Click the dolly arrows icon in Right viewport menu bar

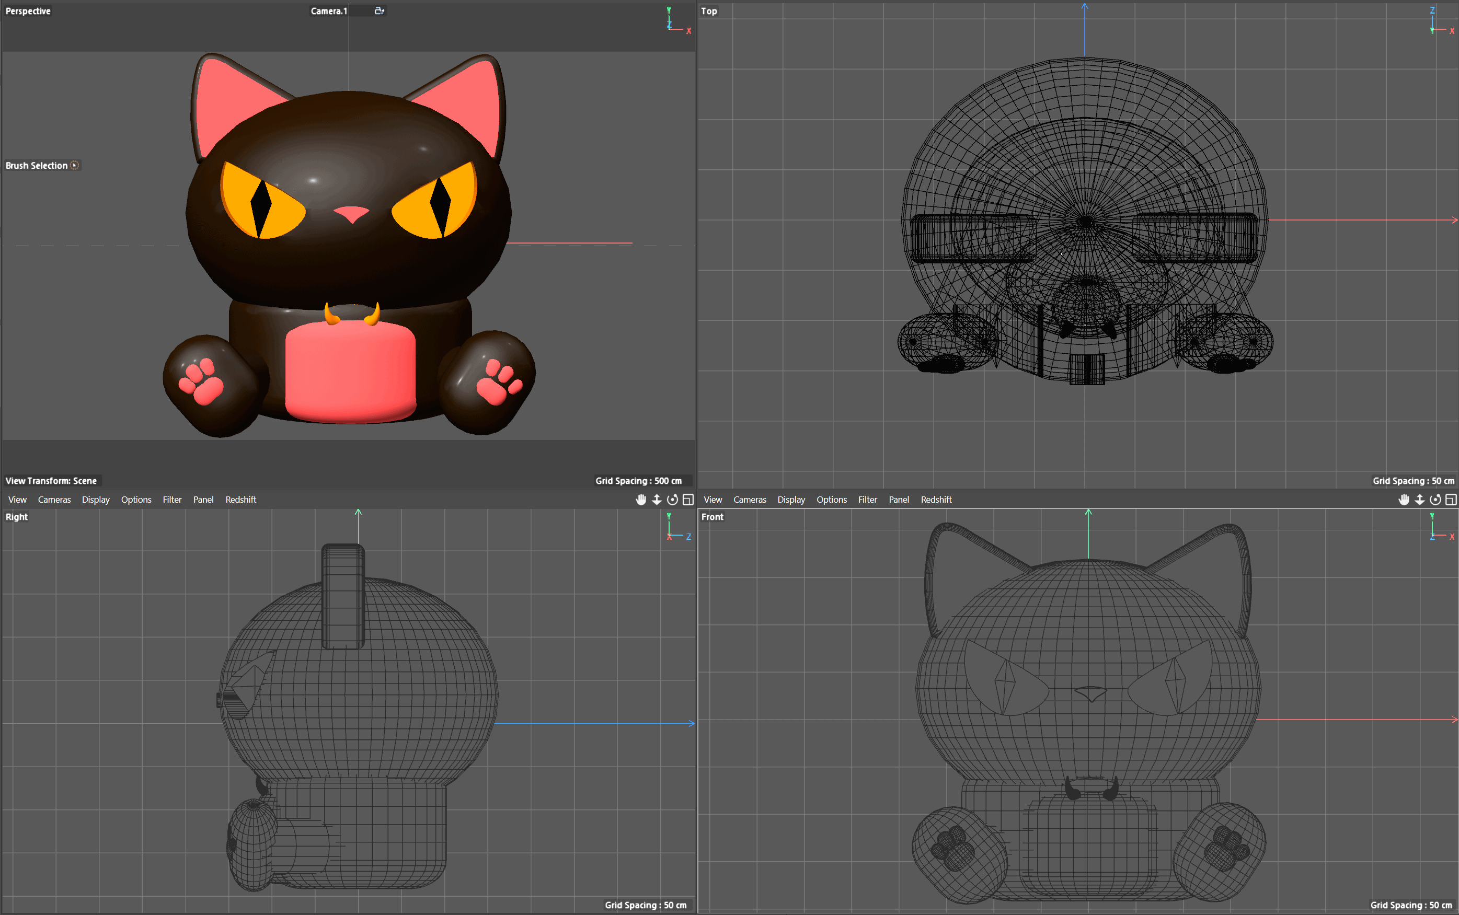pyautogui.click(x=656, y=499)
